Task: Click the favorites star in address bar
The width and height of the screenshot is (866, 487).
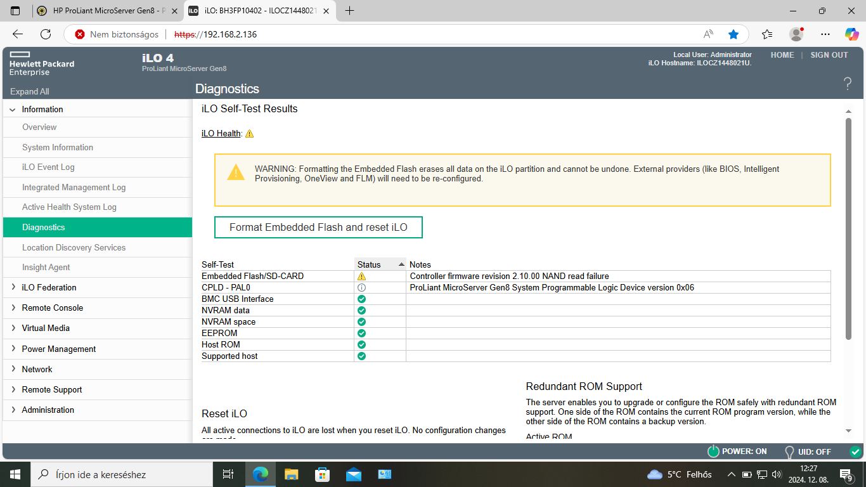Action: point(734,34)
